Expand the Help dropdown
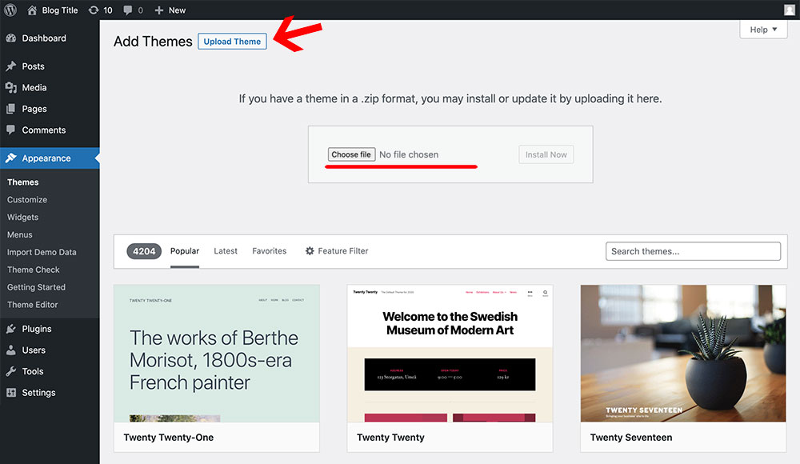Viewport: 800px width, 464px height. 763,30
